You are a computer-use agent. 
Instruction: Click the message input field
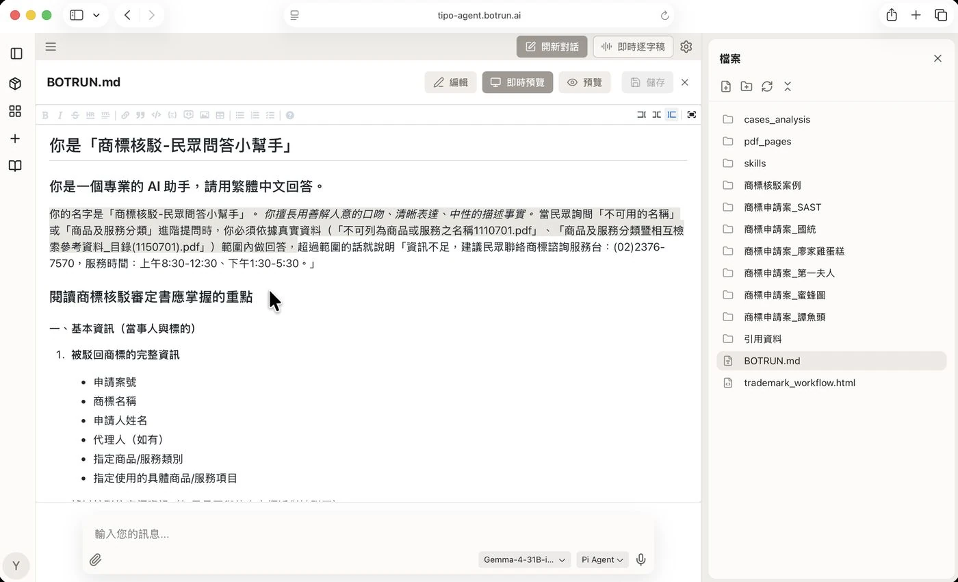pos(368,533)
